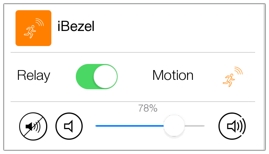Screen dimensions: 269x154
Task: Click the orange Motion sensor running-man icon
Action: pyautogui.click(x=233, y=77)
